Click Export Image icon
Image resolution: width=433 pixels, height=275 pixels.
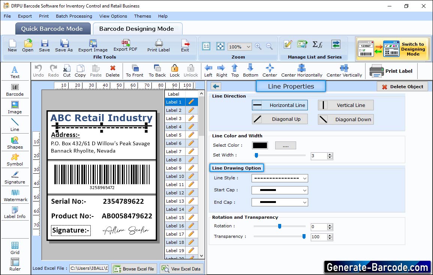93,46
